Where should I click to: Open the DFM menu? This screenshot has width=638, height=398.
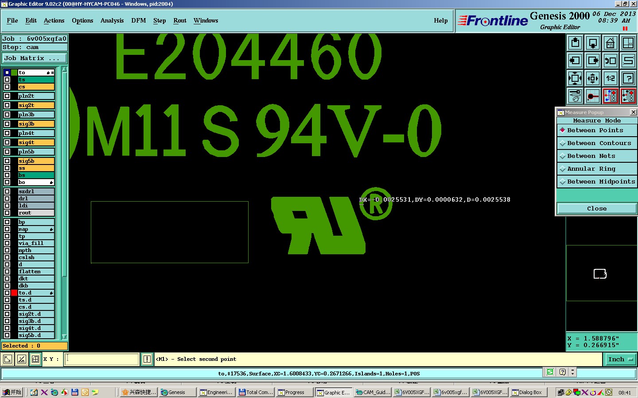click(139, 20)
